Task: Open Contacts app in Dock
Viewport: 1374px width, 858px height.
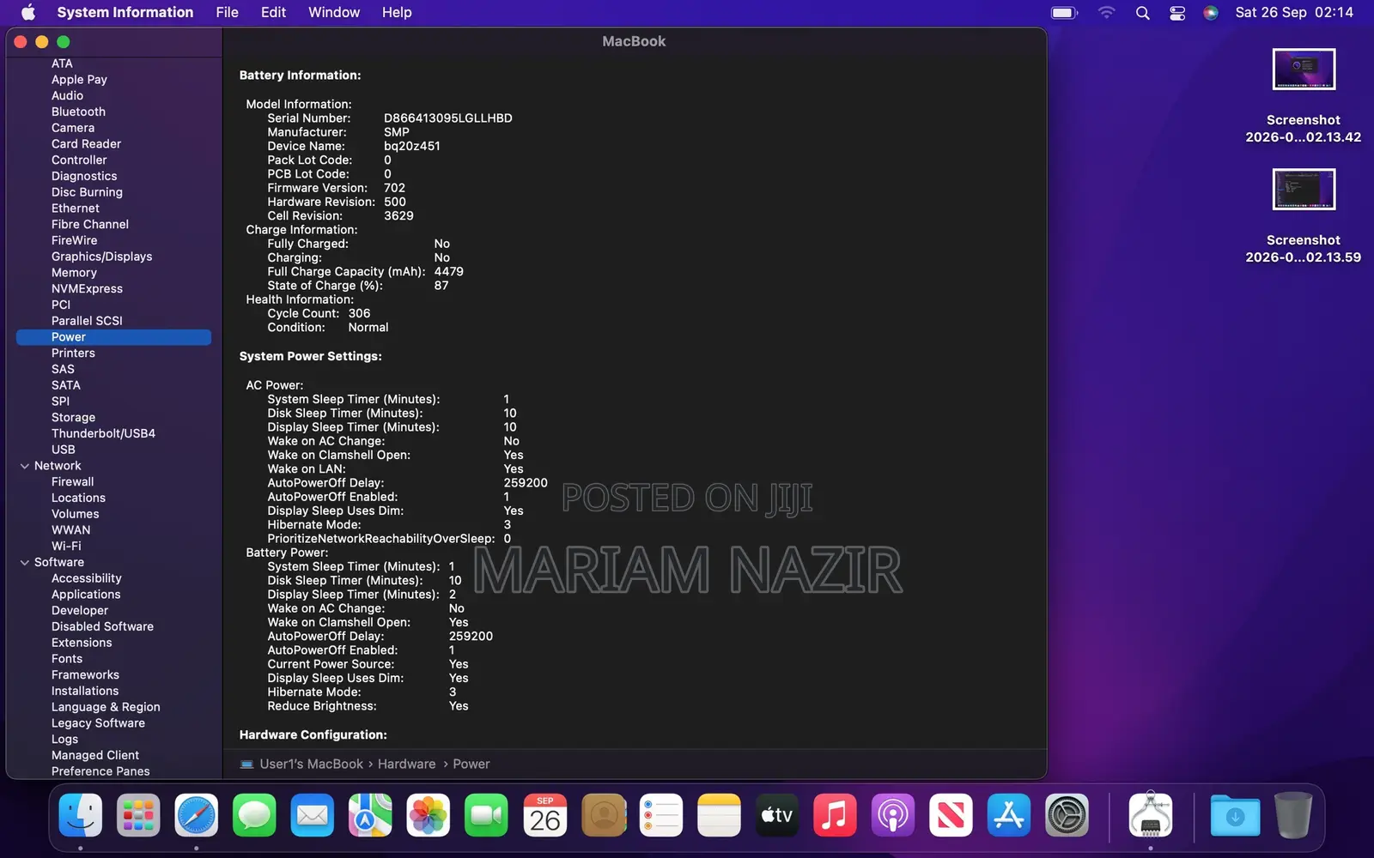Action: click(x=604, y=814)
